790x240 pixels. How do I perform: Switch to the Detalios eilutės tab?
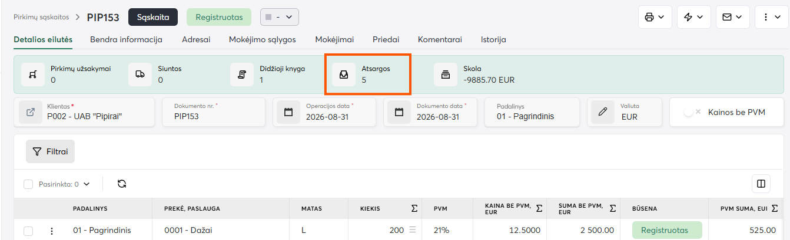[x=43, y=40]
